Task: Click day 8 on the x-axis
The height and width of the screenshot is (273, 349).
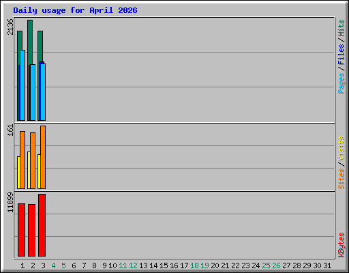Action: point(94,265)
